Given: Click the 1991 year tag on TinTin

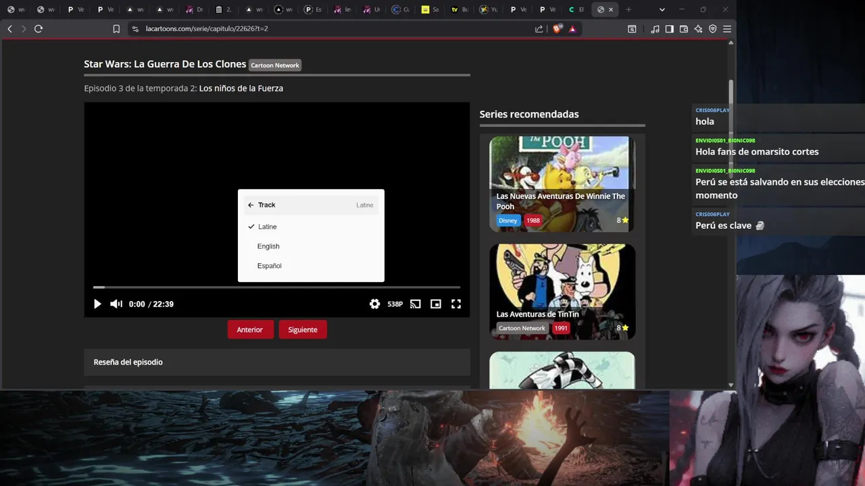Looking at the screenshot, I should (x=561, y=328).
